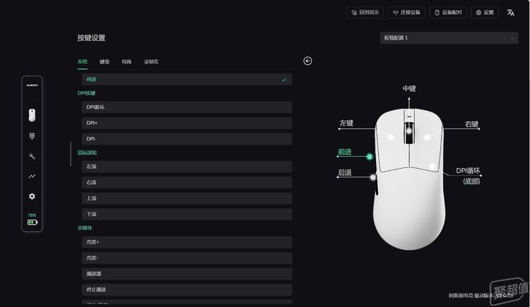Click the 连接设备 connect device button
Viewport: 530px width, 307px height.
tap(406, 13)
